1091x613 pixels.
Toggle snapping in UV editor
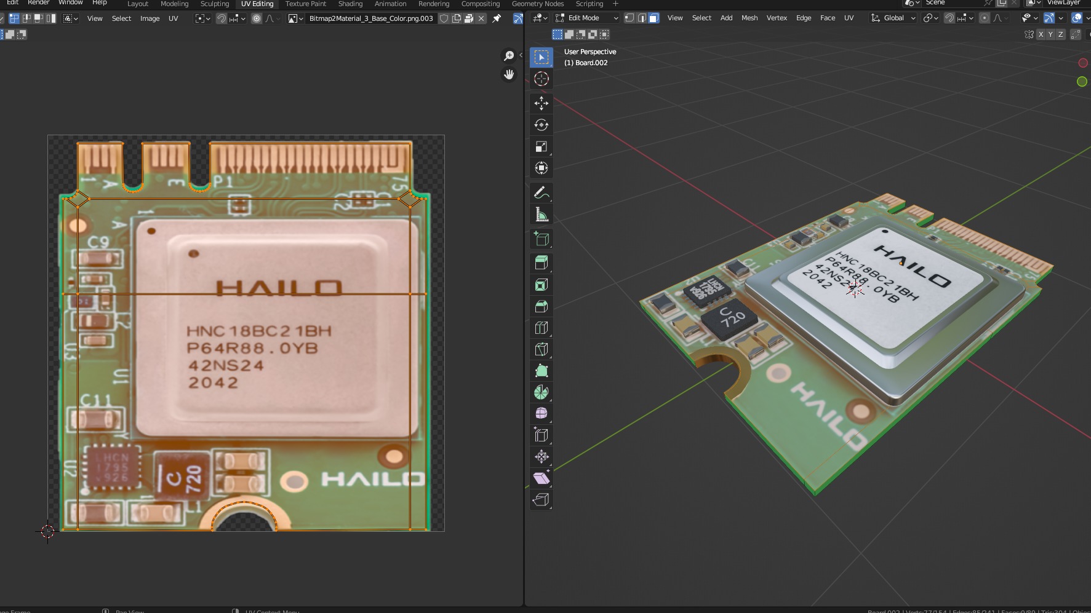tap(222, 18)
